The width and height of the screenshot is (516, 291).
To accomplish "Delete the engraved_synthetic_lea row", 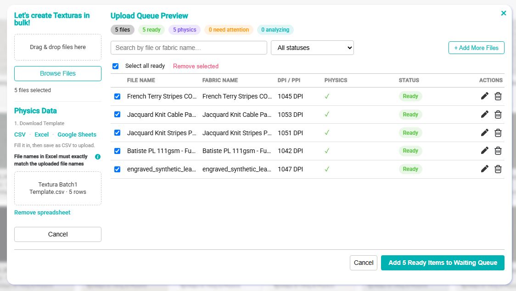I will pyautogui.click(x=498, y=169).
